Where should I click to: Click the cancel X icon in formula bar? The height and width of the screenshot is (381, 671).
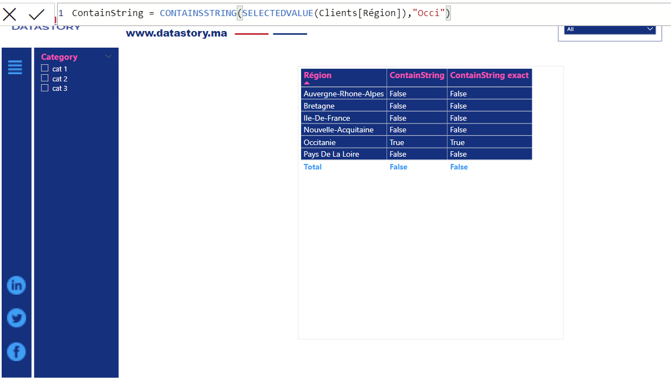10,14
